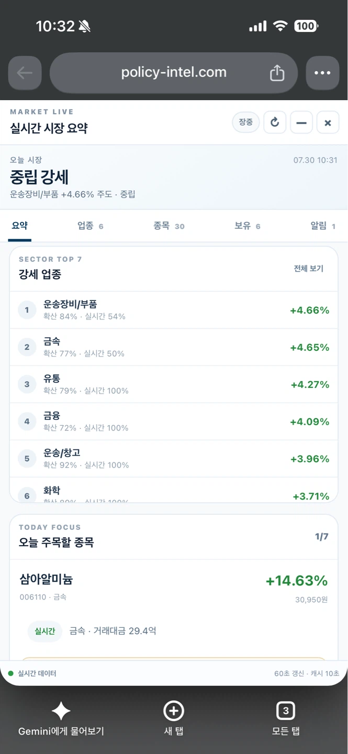Toggle the 장중 market status pill
The width and height of the screenshot is (348, 754).
246,123
